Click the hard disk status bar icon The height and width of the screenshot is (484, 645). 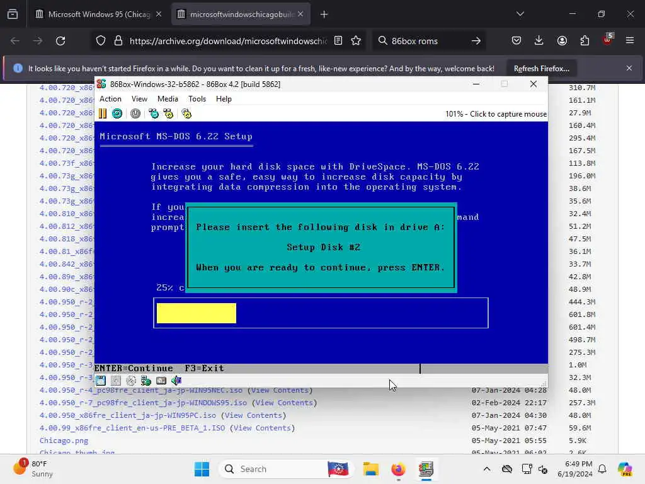coord(161,381)
